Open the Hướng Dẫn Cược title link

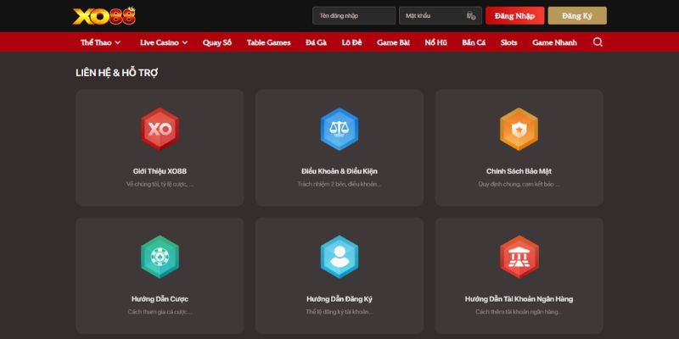[160, 299]
